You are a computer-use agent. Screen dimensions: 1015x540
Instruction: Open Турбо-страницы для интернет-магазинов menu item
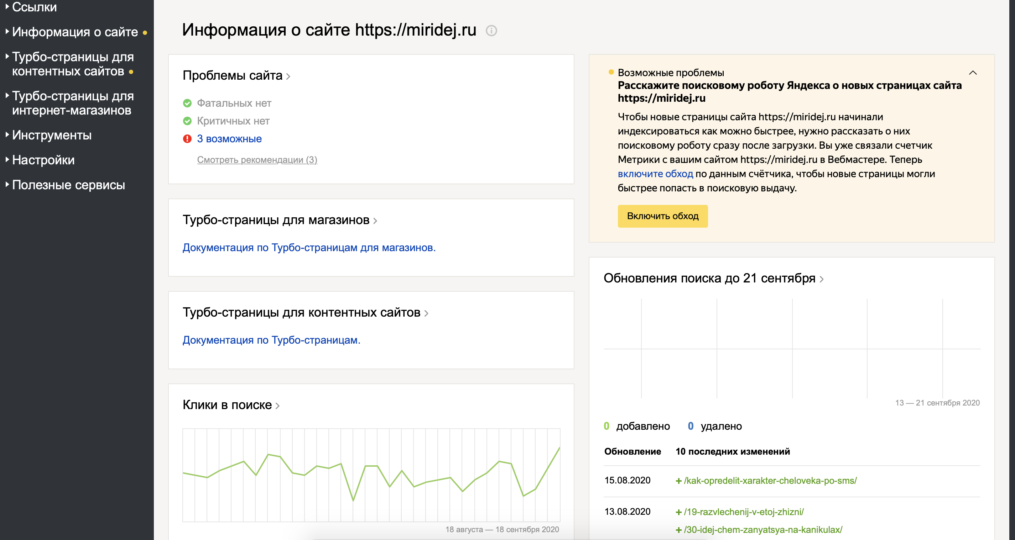(x=73, y=103)
